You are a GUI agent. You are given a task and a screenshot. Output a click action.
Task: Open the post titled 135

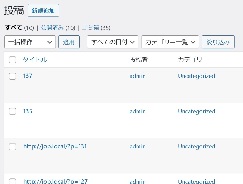28,111
